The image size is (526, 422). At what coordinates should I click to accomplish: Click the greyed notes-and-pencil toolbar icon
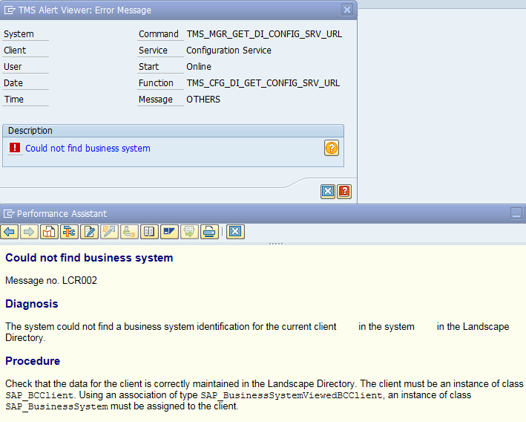109,232
